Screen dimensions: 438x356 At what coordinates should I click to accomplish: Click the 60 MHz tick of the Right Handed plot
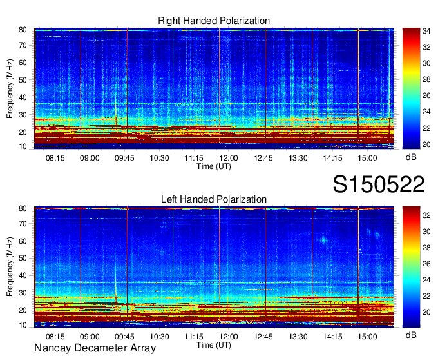23,63
